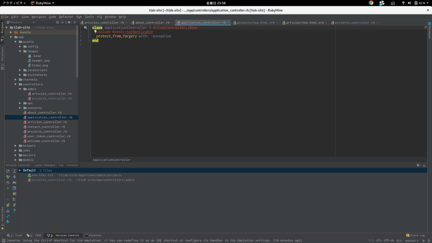This screenshot has width=432, height=243.
Task: Open Local Changes tab
Action: [45, 165]
